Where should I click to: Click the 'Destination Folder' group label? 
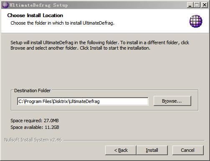[x=32, y=91]
